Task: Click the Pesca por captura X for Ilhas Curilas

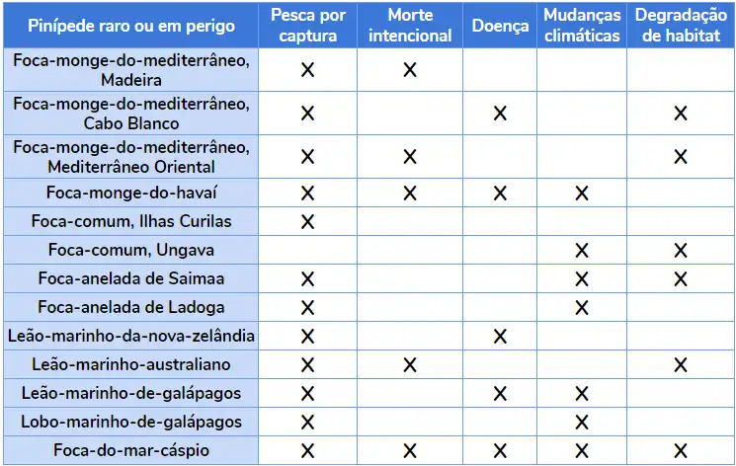Action: pos(307,221)
